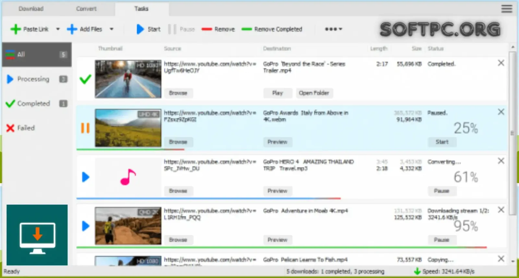Screen dimensions: 519x278
Task: Click the Italy from Above progress bar
Action: [x=130, y=149]
